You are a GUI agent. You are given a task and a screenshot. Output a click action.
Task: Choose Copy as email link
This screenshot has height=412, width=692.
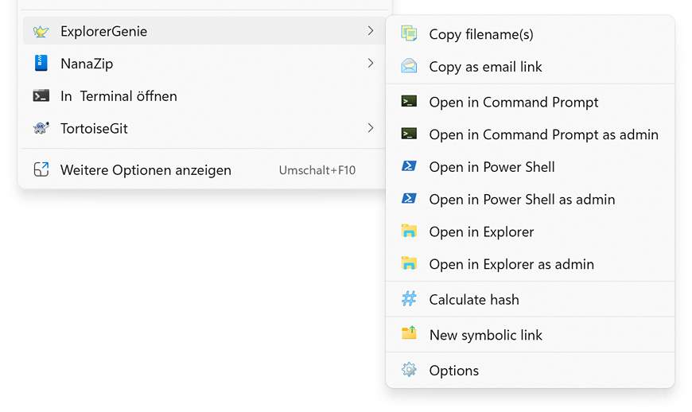click(531, 66)
